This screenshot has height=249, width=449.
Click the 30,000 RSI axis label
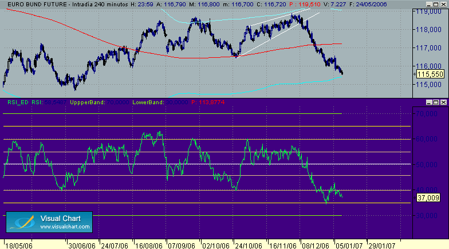tap(427, 215)
